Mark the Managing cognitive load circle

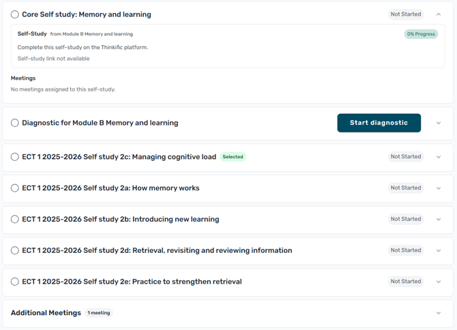coord(15,157)
